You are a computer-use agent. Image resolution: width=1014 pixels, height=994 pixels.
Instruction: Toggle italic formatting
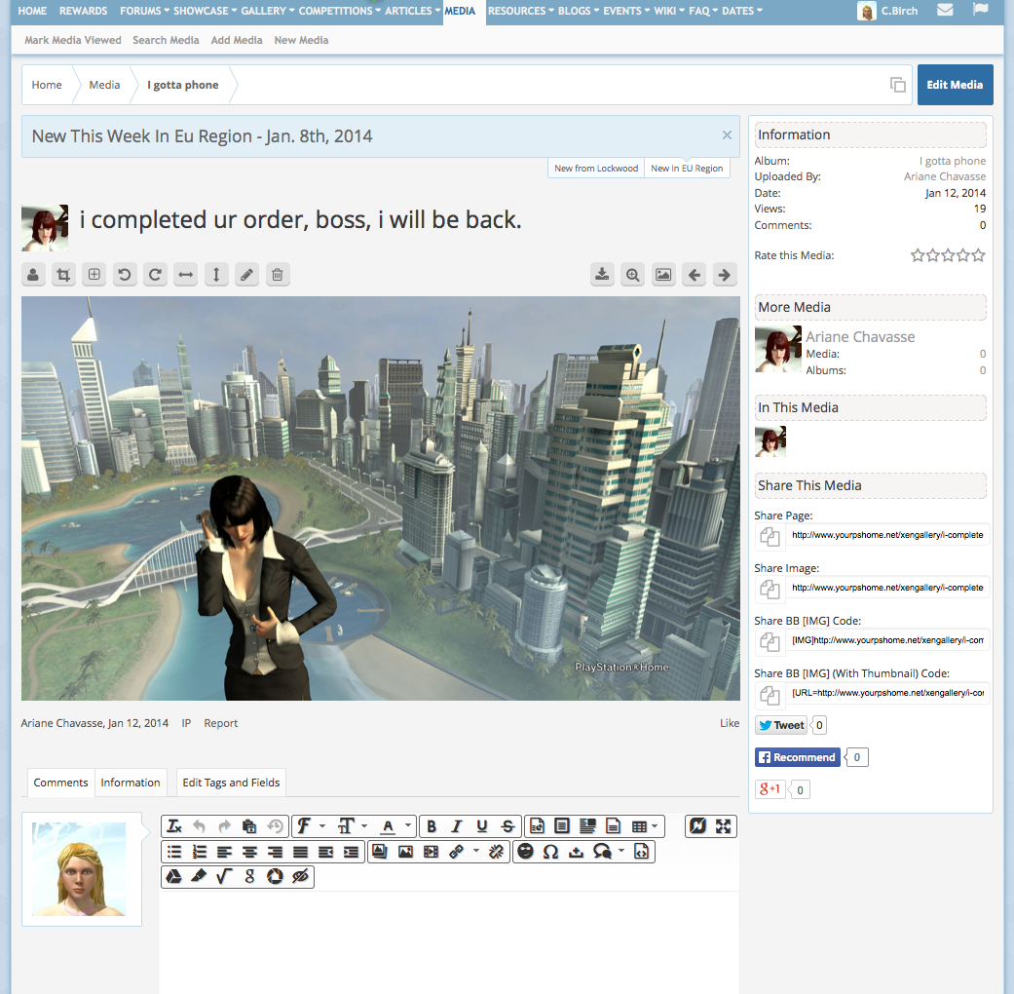457,826
